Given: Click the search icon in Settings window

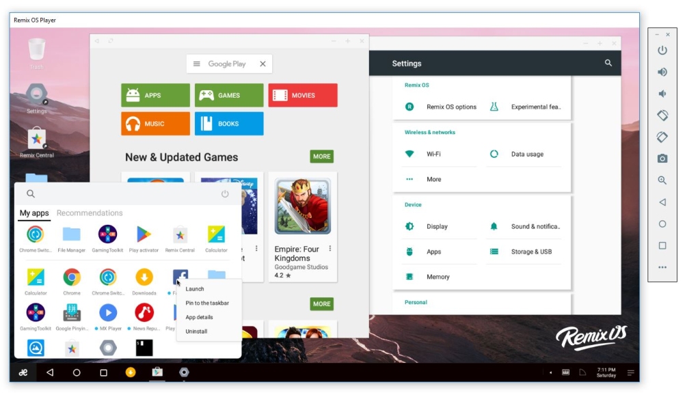Looking at the screenshot, I should pos(608,63).
